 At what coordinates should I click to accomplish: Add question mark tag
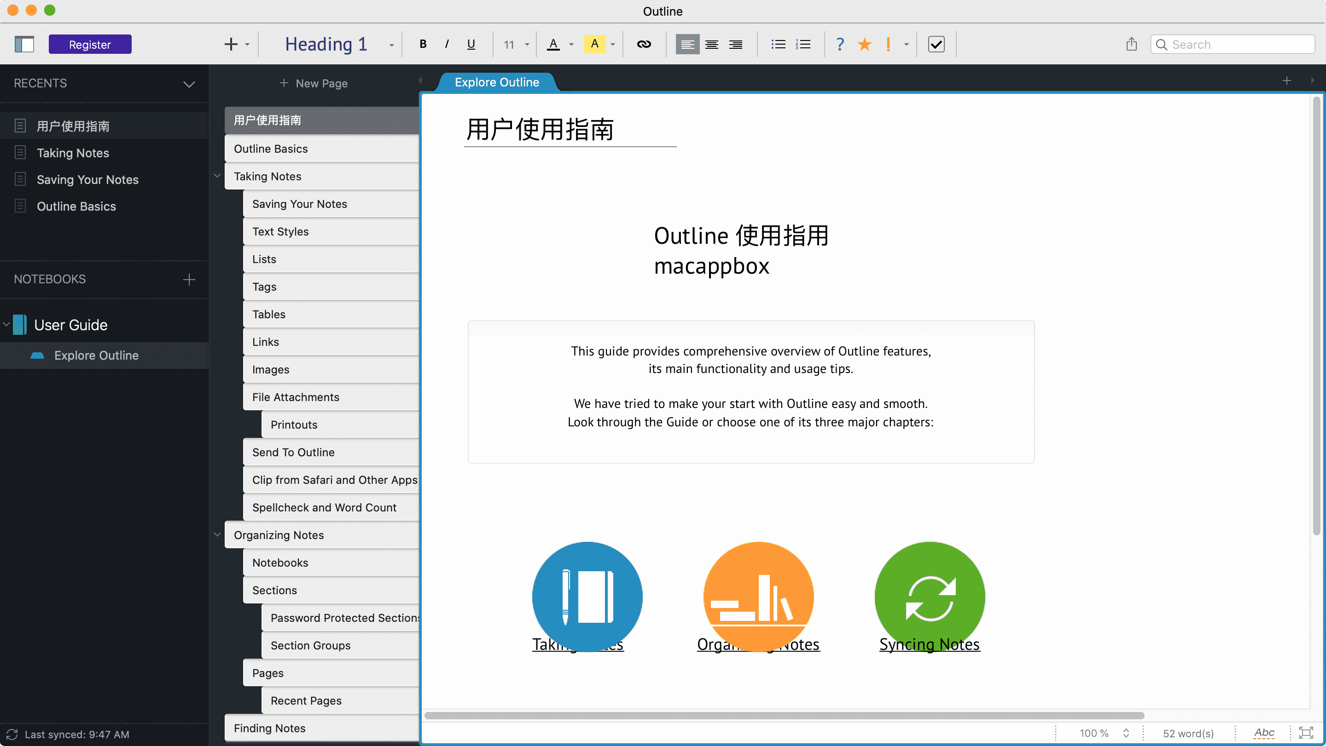coord(840,44)
